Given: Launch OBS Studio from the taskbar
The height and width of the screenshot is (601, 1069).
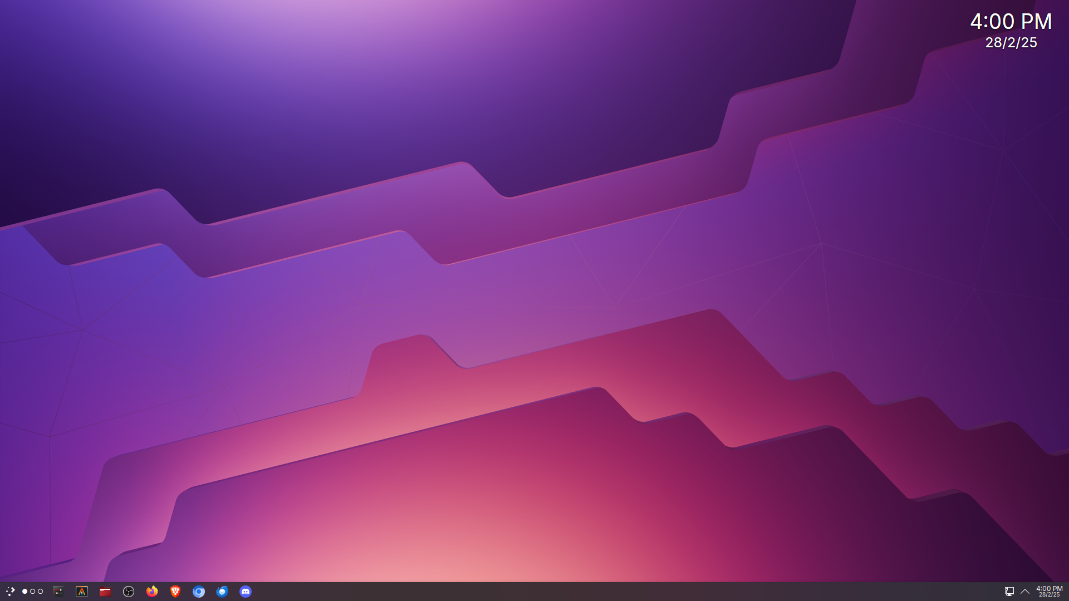Looking at the screenshot, I should tap(129, 592).
